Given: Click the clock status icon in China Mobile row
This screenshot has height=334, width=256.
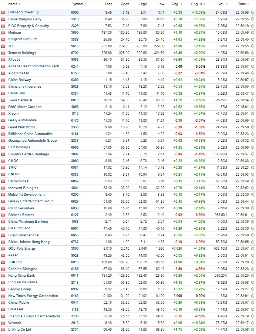Looking at the screenshot, I should (253, 303).
